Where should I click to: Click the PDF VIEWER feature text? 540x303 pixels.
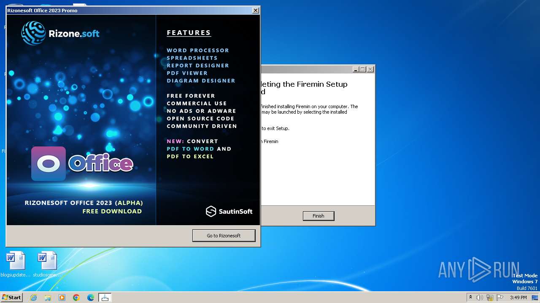coord(187,73)
